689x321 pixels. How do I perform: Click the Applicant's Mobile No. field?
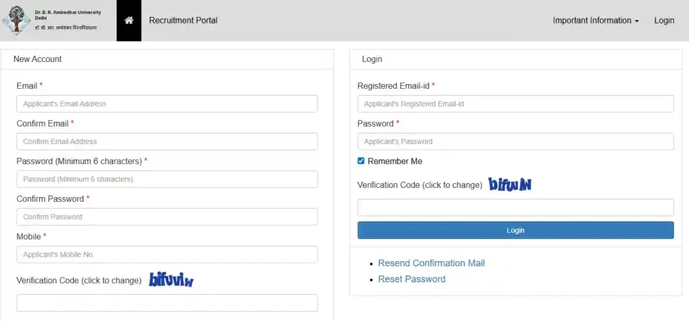coord(167,254)
